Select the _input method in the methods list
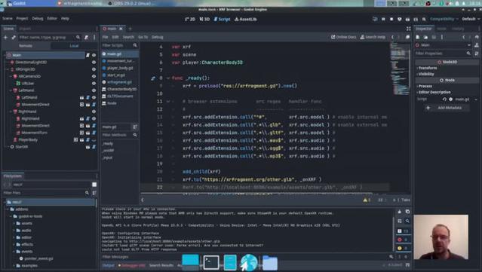This screenshot has height=272, width=482. coord(107,157)
